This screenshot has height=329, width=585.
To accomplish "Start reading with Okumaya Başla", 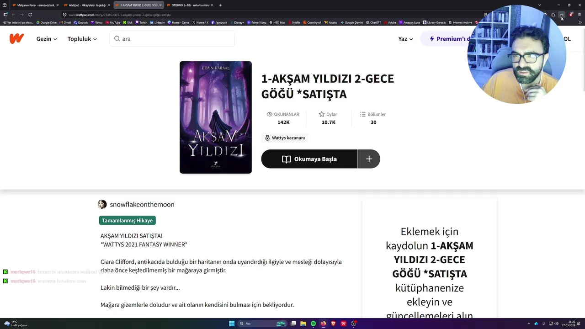I will (309, 159).
